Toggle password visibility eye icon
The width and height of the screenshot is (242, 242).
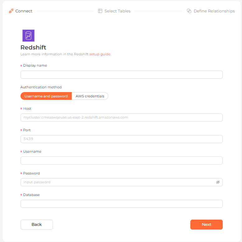coord(218,182)
